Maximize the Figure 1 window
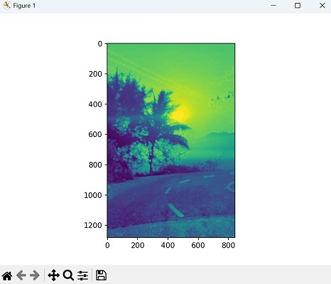 (298, 5)
